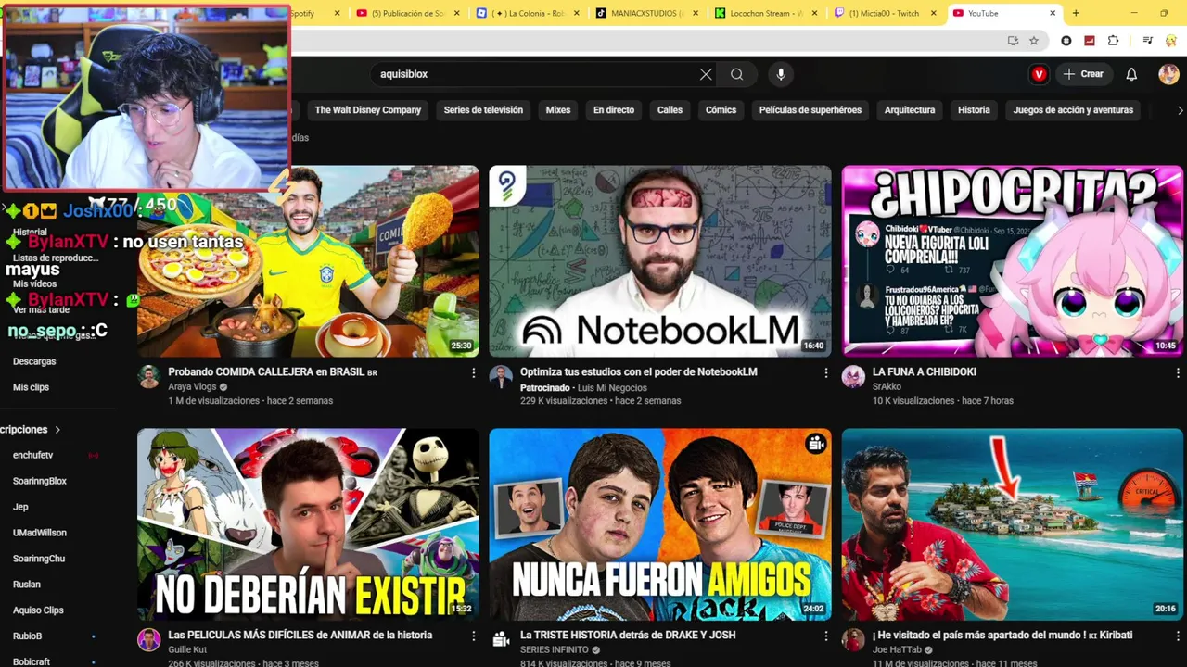Image resolution: width=1187 pixels, height=667 pixels.
Task: Open the NUNCA FUERON AMIGOS thumbnail
Action: pos(660,524)
